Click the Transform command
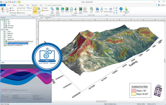The width and height of the screenshot is (166, 105). 45,10
